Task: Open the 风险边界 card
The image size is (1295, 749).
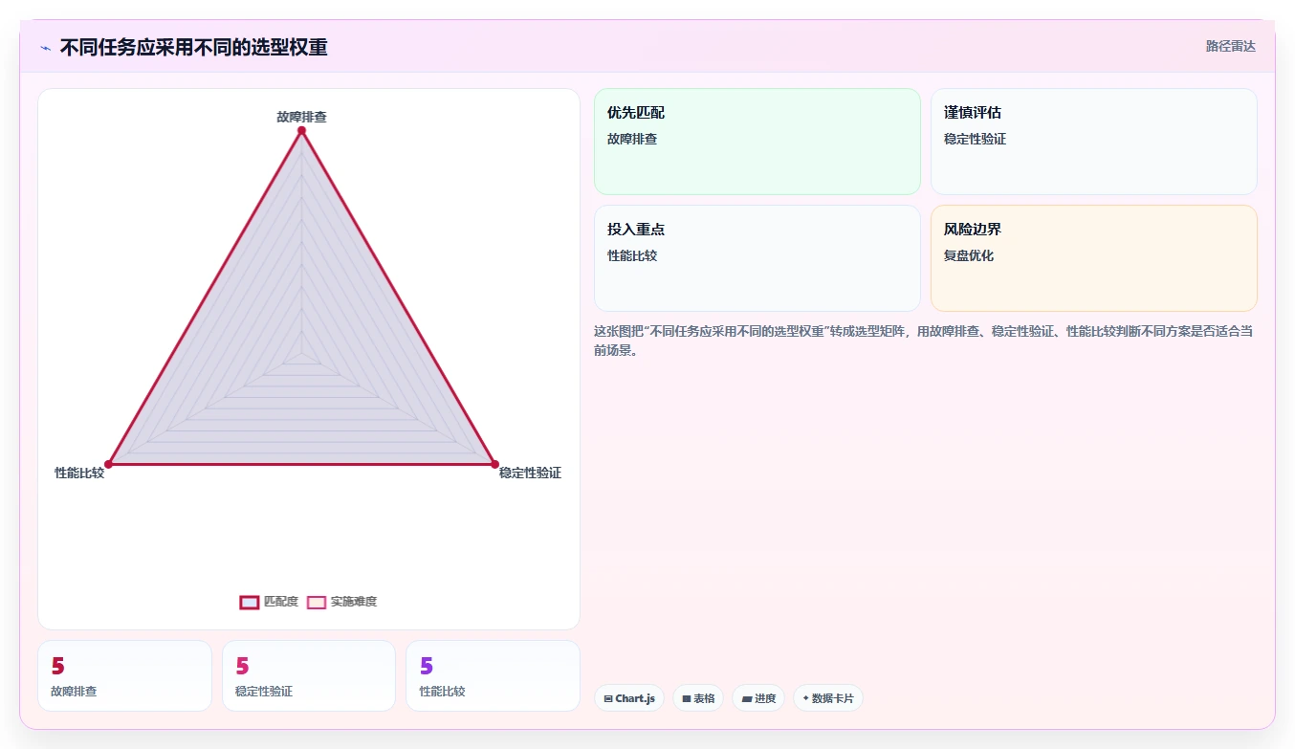Action: coord(1094,258)
